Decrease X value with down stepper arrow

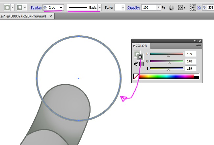click(204, 9)
